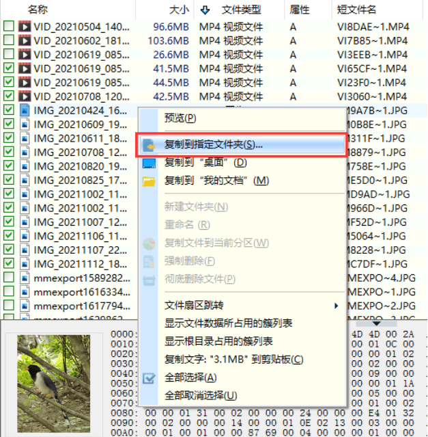
Task: Choose 预览(P) from the context menu
Action: point(180,118)
